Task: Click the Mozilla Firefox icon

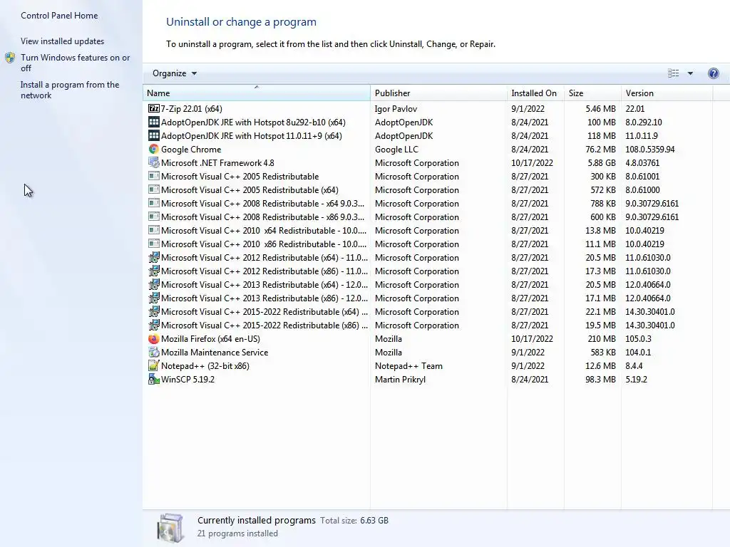Action: pyautogui.click(x=154, y=338)
